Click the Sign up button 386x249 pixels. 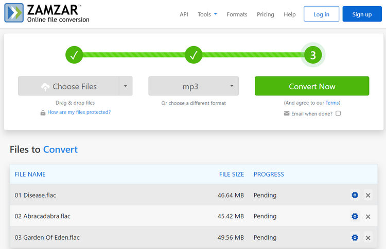(x=362, y=14)
